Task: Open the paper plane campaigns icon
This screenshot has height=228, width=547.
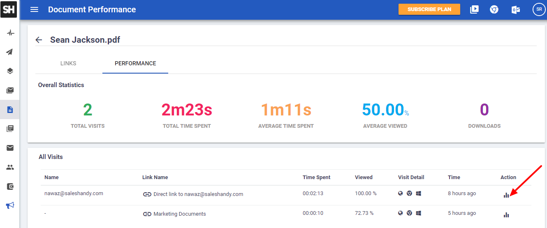Action: click(10, 52)
